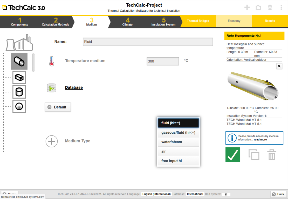Viewport: 288px width, 199px height.
Task: Click the copy component icon
Action: pos(254,155)
